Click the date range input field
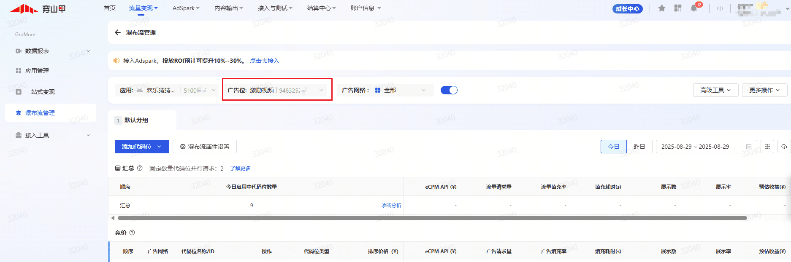This screenshot has width=791, height=262. 707,147
